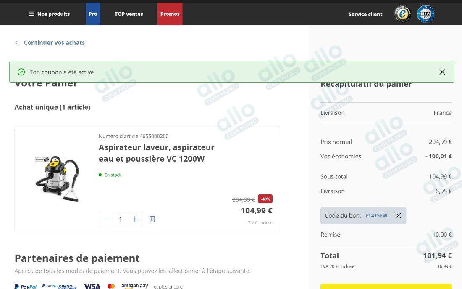Image resolution: width=462 pixels, height=289 pixels.
Task: Click the yellow checkout button
Action: (x=386, y=286)
